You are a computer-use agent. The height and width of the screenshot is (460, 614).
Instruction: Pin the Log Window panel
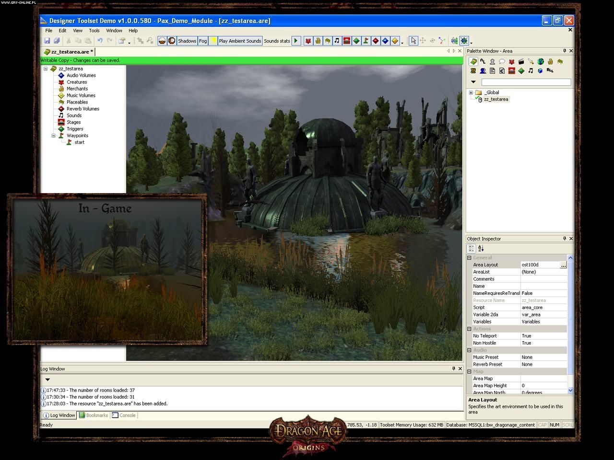point(453,368)
